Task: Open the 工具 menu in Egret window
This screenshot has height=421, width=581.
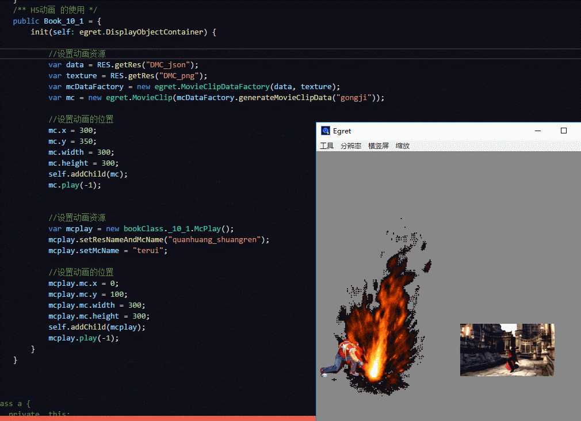Action: (x=327, y=146)
